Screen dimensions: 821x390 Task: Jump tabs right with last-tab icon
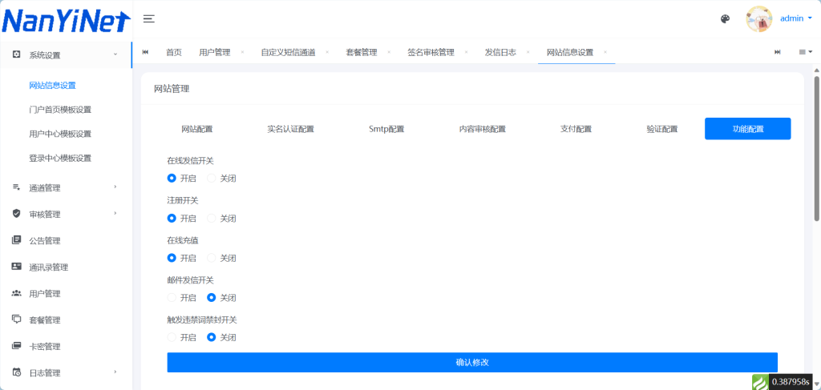pyautogui.click(x=778, y=52)
